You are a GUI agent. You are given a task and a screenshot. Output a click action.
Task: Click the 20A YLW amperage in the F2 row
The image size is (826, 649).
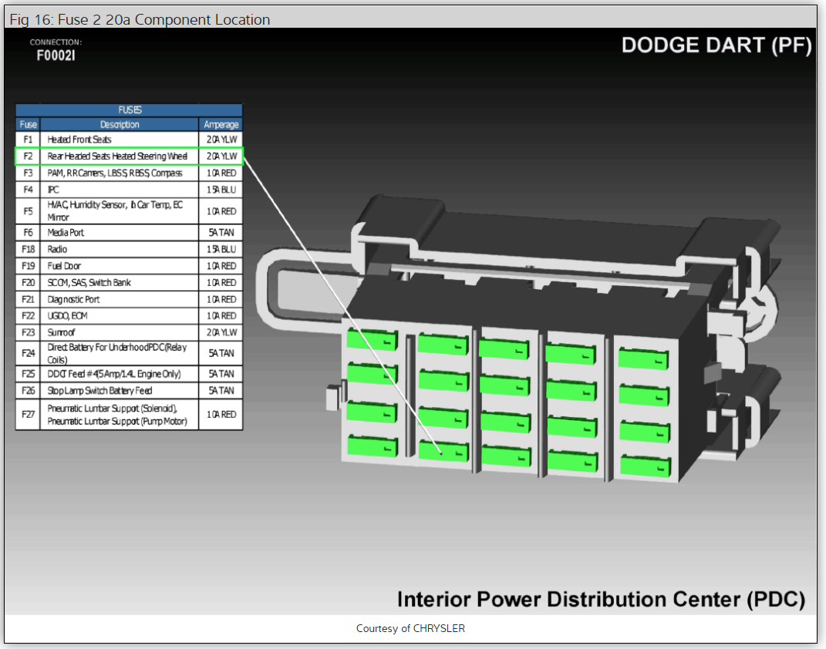tap(221, 156)
